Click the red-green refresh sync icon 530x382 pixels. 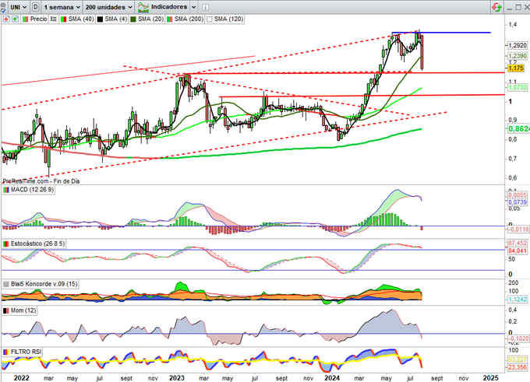coord(496,7)
